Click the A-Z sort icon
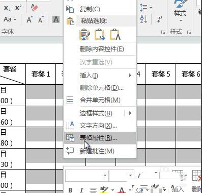The height and width of the screenshot is (193, 202). [143, 19]
